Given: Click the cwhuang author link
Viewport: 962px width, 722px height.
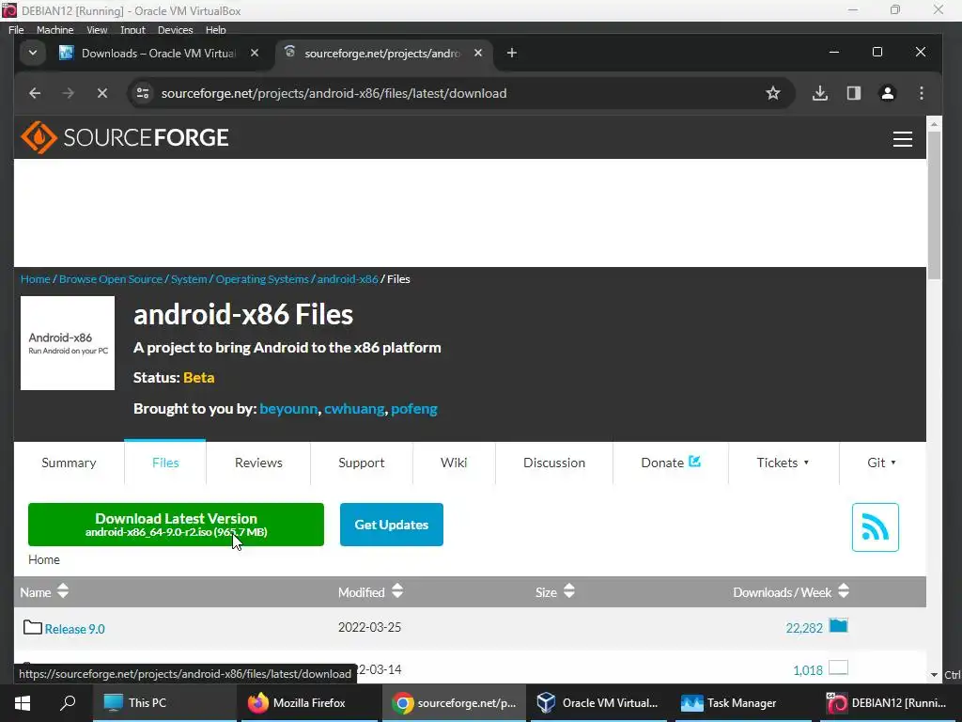Looking at the screenshot, I should point(354,408).
